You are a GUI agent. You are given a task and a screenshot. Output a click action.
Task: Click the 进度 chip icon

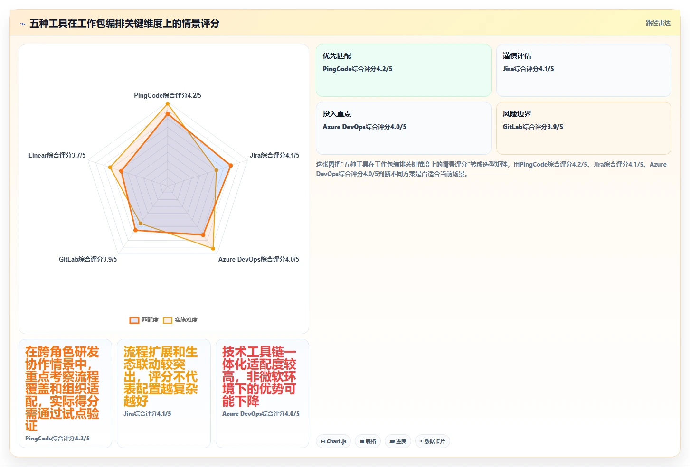[392, 441]
